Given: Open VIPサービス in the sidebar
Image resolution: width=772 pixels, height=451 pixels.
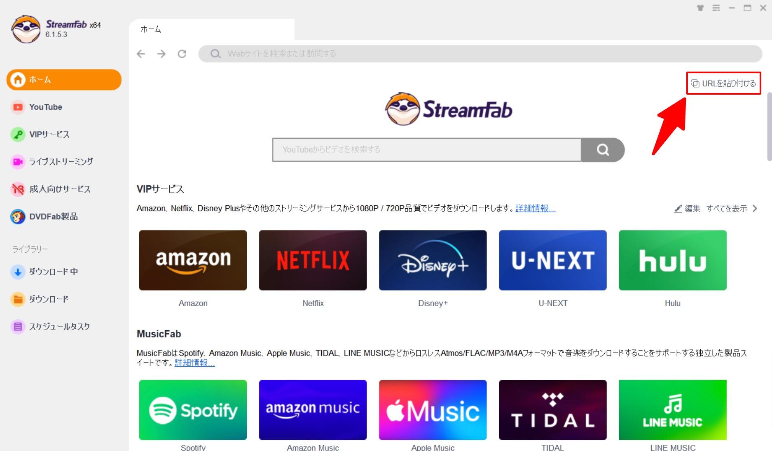Looking at the screenshot, I should (49, 134).
